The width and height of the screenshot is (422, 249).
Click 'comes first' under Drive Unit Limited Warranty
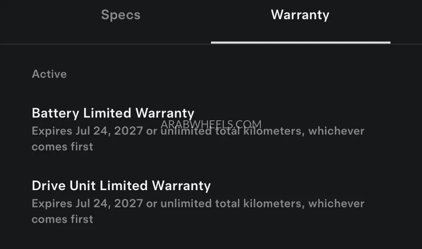point(62,219)
